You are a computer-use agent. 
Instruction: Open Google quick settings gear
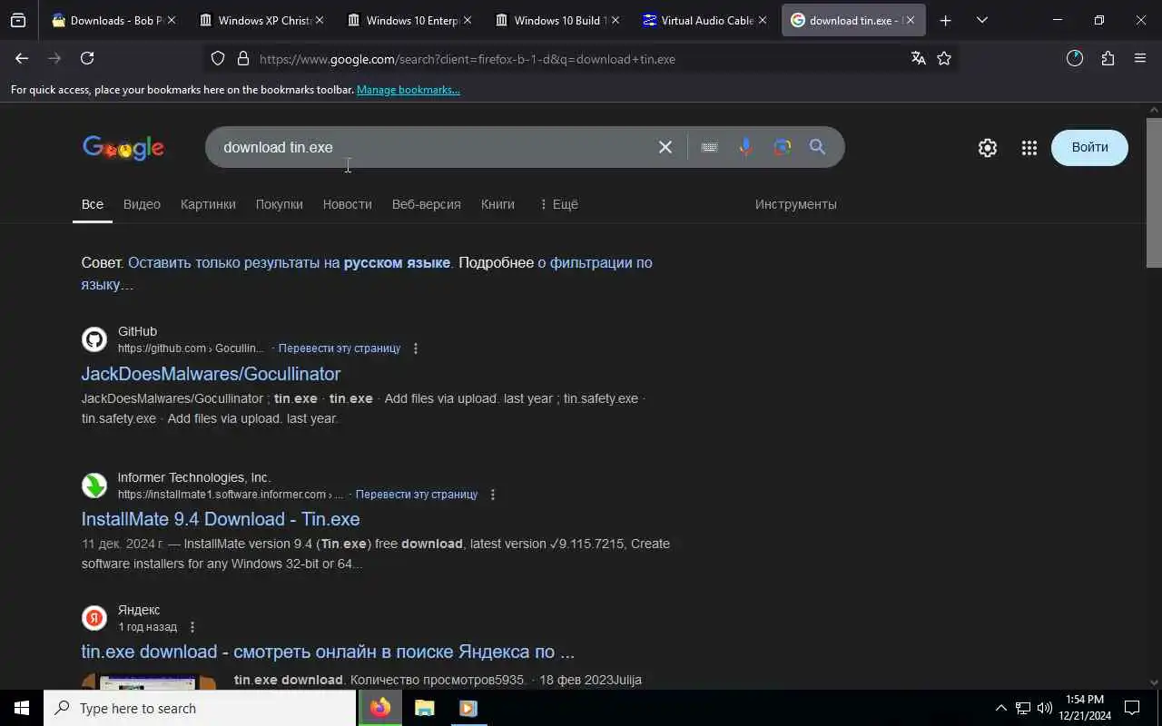point(988,148)
